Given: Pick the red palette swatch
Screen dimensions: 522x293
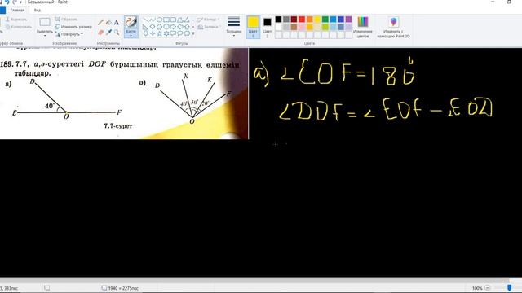Looking at the screenshot, I should pyautogui.click(x=302, y=20).
